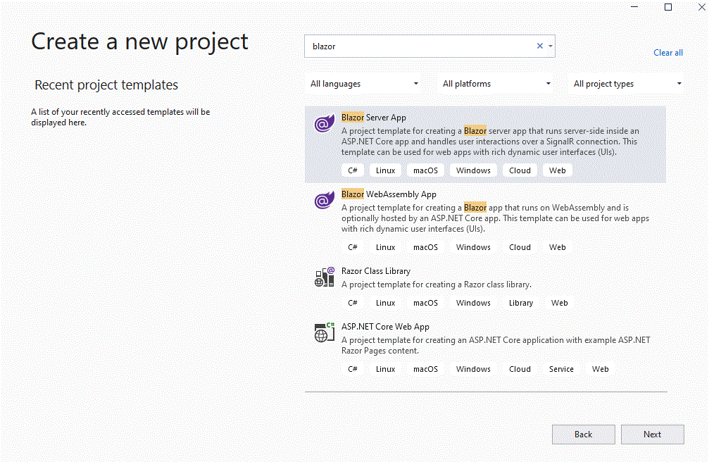Close the Create a new project dialog
The height and width of the screenshot is (462, 709).
point(702,7)
